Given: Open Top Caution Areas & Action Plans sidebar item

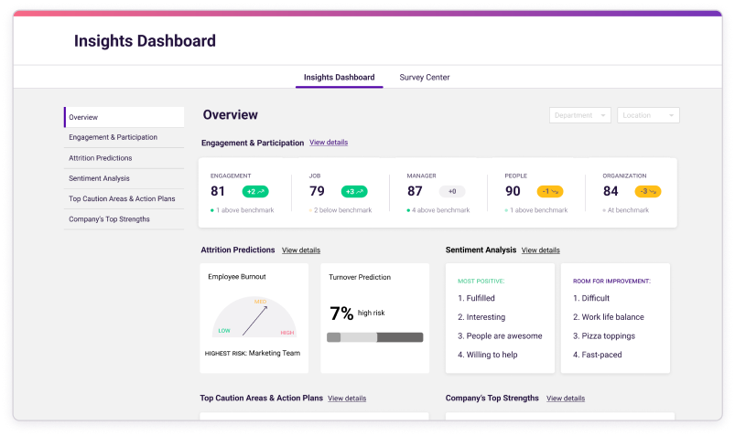Looking at the screenshot, I should click(124, 198).
